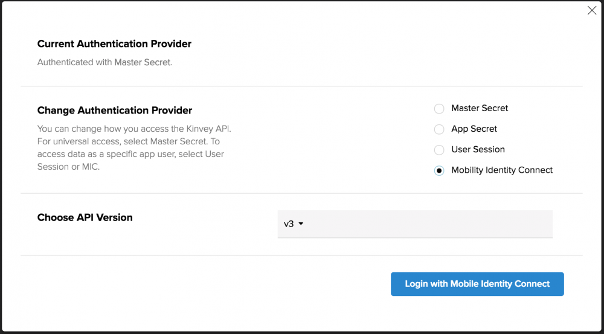Select the Mobility Identity Connect radio button

click(x=439, y=170)
